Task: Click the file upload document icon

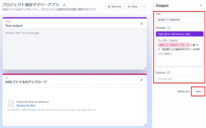Action: pyautogui.click(x=11, y=104)
